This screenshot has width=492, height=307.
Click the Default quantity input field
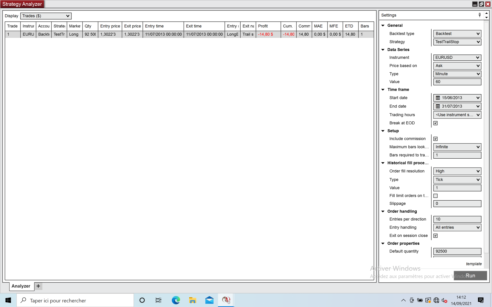[x=457, y=251]
